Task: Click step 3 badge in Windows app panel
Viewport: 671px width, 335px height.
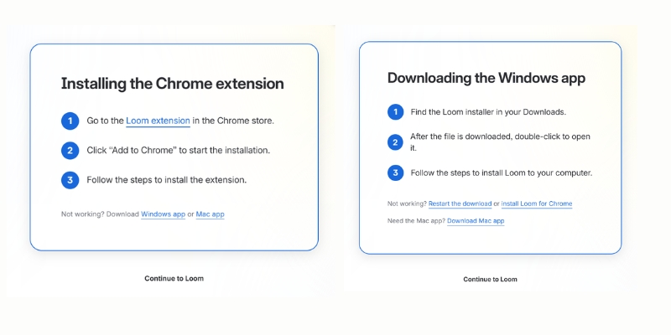Action: 395,173
